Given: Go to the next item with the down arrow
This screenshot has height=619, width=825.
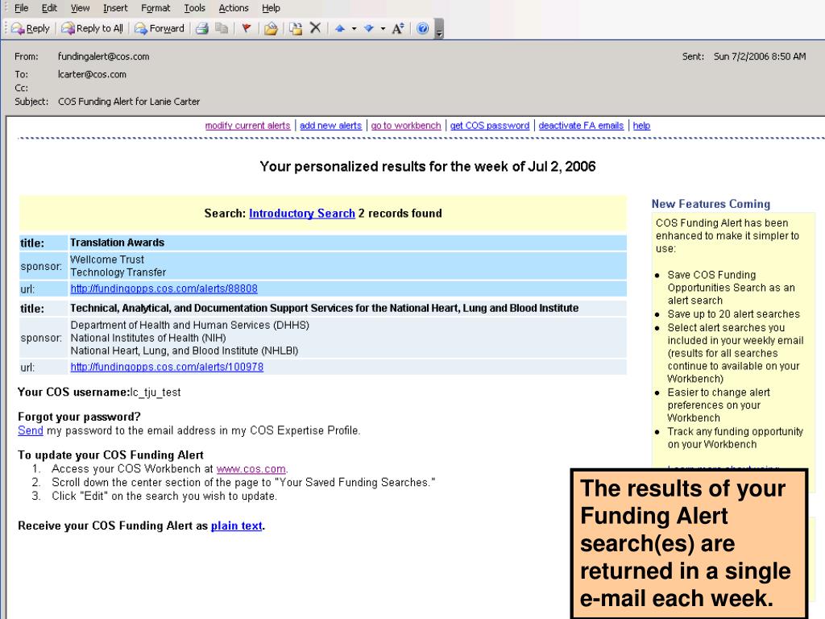Looking at the screenshot, I should tap(369, 28).
